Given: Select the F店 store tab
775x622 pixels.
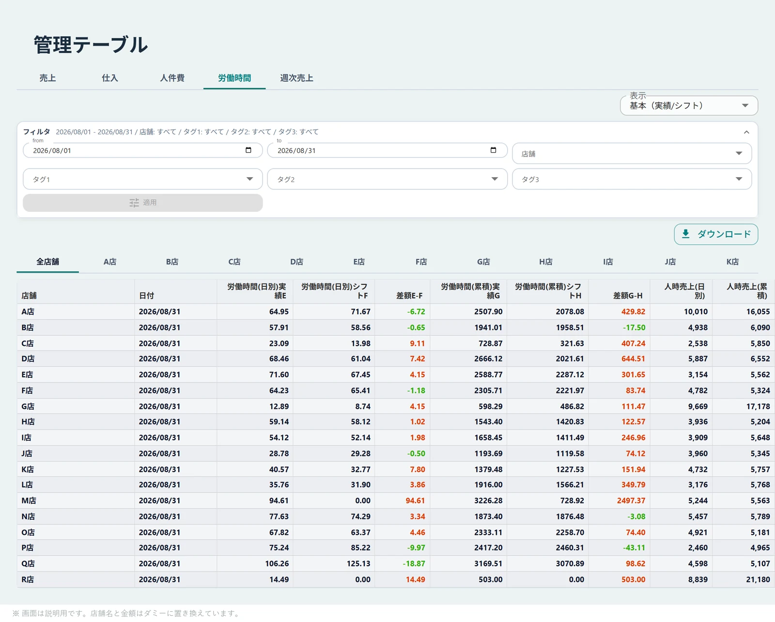Looking at the screenshot, I should point(421,262).
